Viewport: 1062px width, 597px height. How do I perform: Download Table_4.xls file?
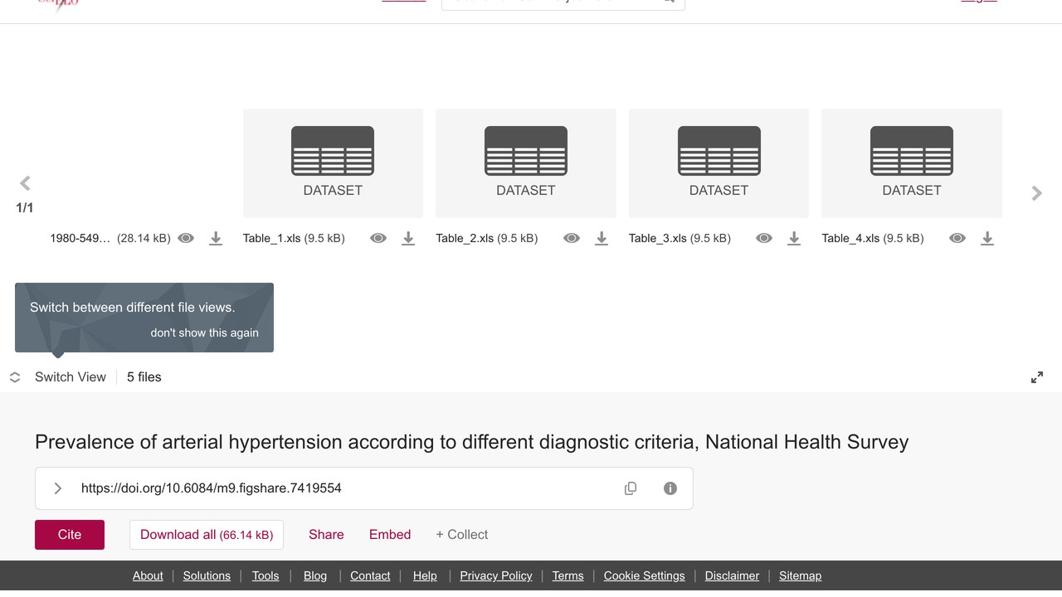987,238
